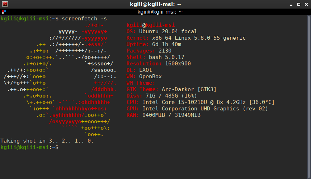Click the red 'kgiii@kgiii-msi' header in screenfetch output
This screenshot has height=179, width=311.
click(x=151, y=25)
